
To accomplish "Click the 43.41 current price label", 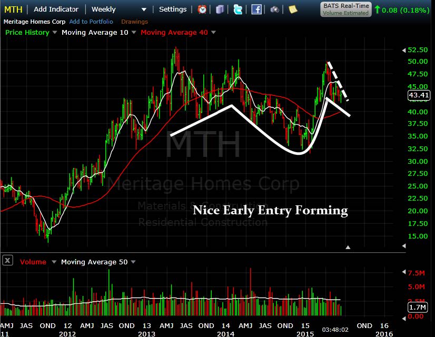I will click(419, 95).
